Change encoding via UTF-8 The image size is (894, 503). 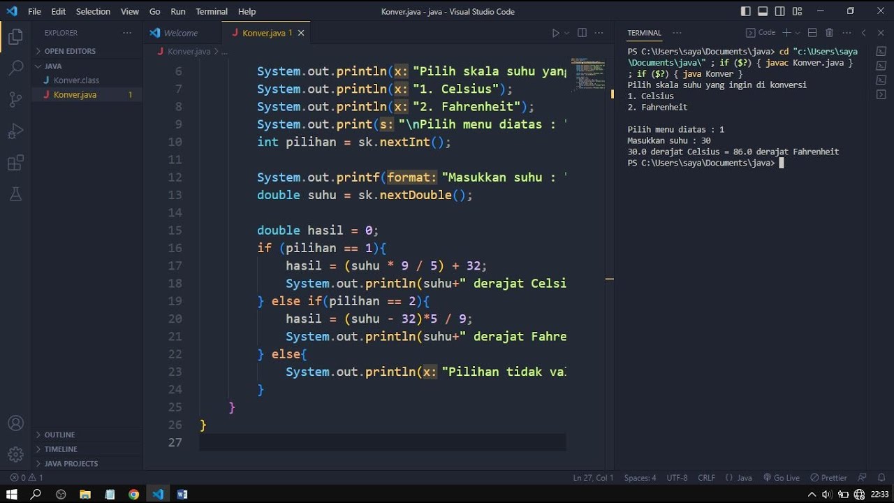(677, 478)
